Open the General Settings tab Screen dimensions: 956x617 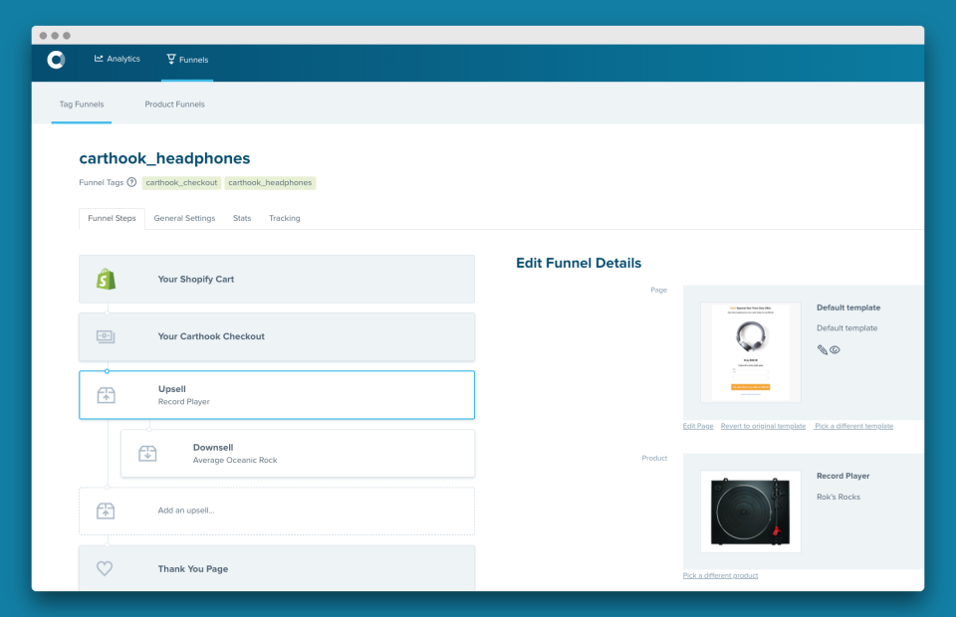pyautogui.click(x=184, y=218)
